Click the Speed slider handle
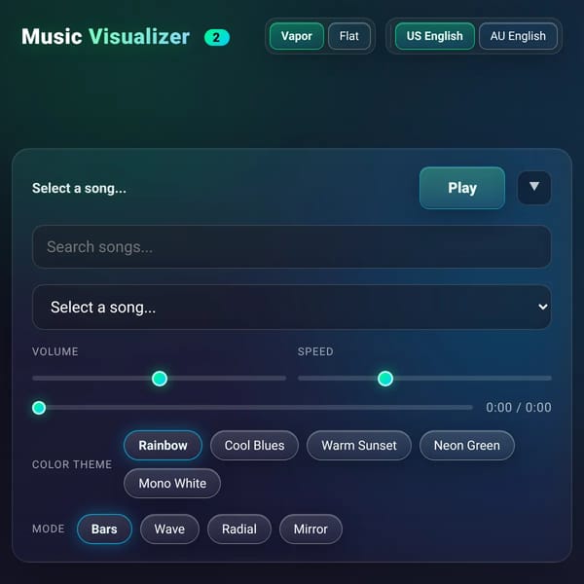The image size is (584, 584). pos(385,379)
